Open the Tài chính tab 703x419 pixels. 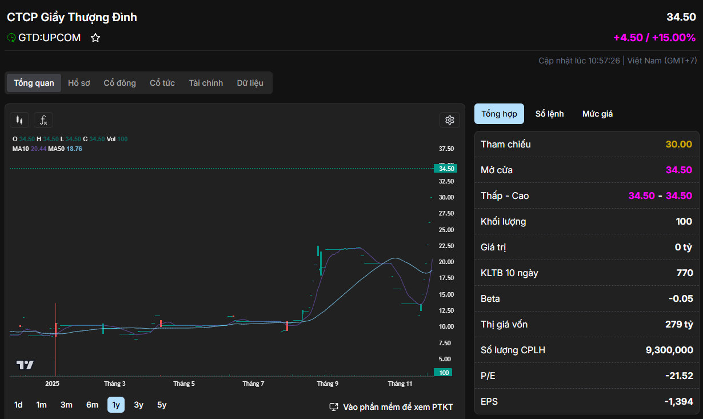(206, 83)
